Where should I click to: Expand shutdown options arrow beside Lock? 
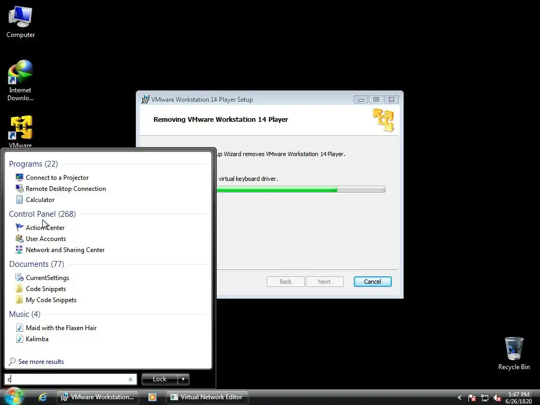[x=184, y=379]
